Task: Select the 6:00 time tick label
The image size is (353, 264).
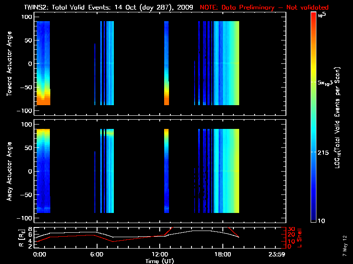Action: point(97,254)
